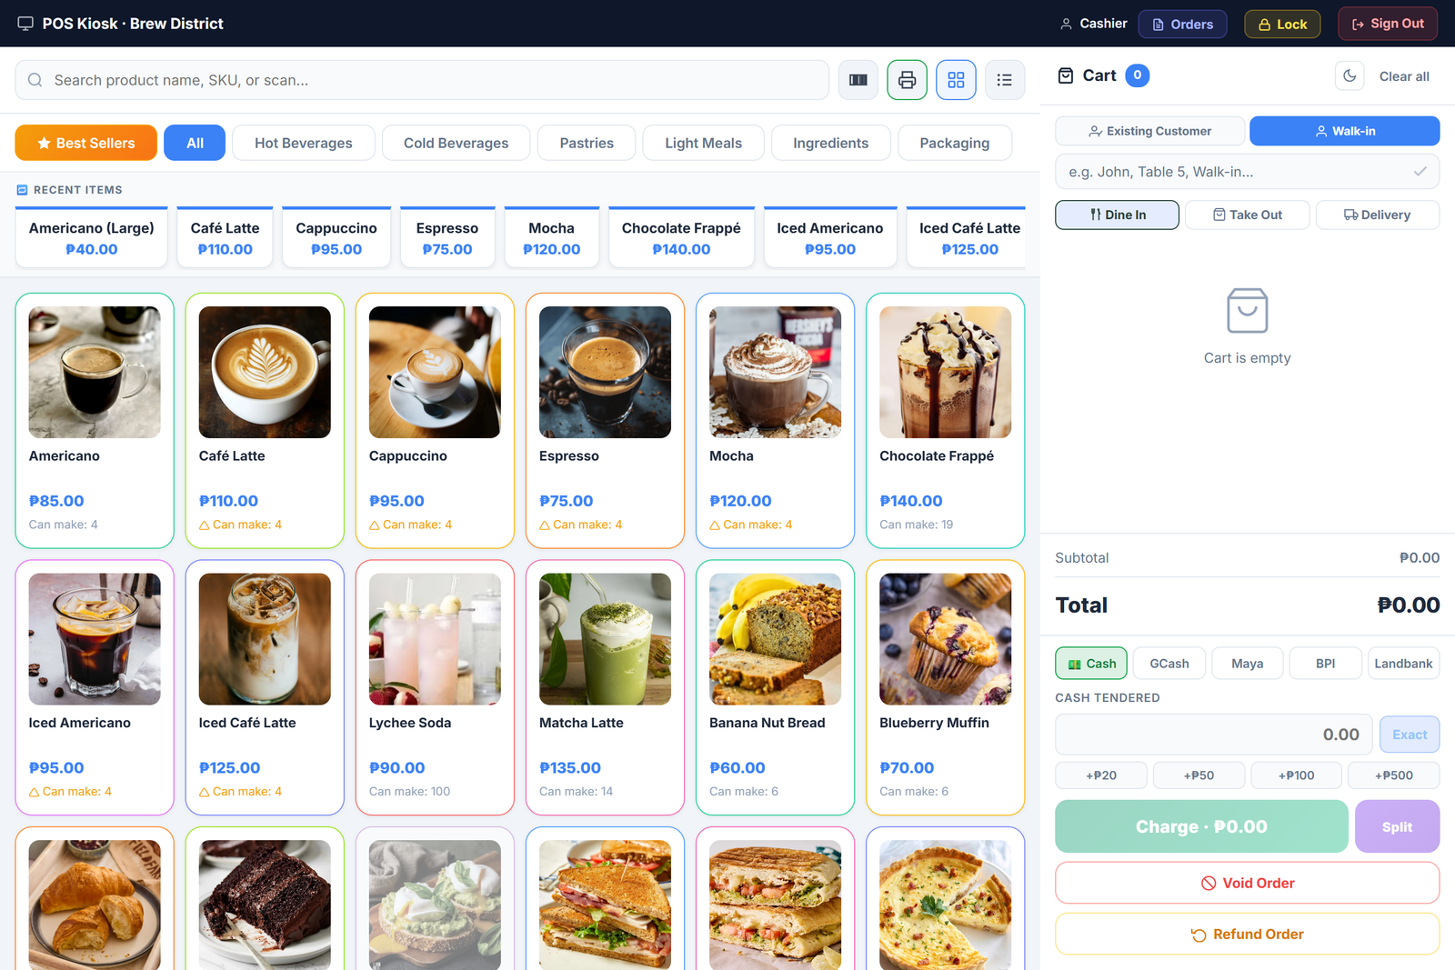Click the kiosk monitor icon

click(x=25, y=24)
